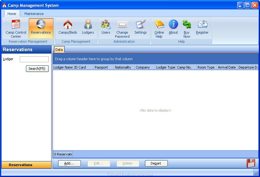Open the Users group icon
Screen dimensions: 260x177
point(106,24)
